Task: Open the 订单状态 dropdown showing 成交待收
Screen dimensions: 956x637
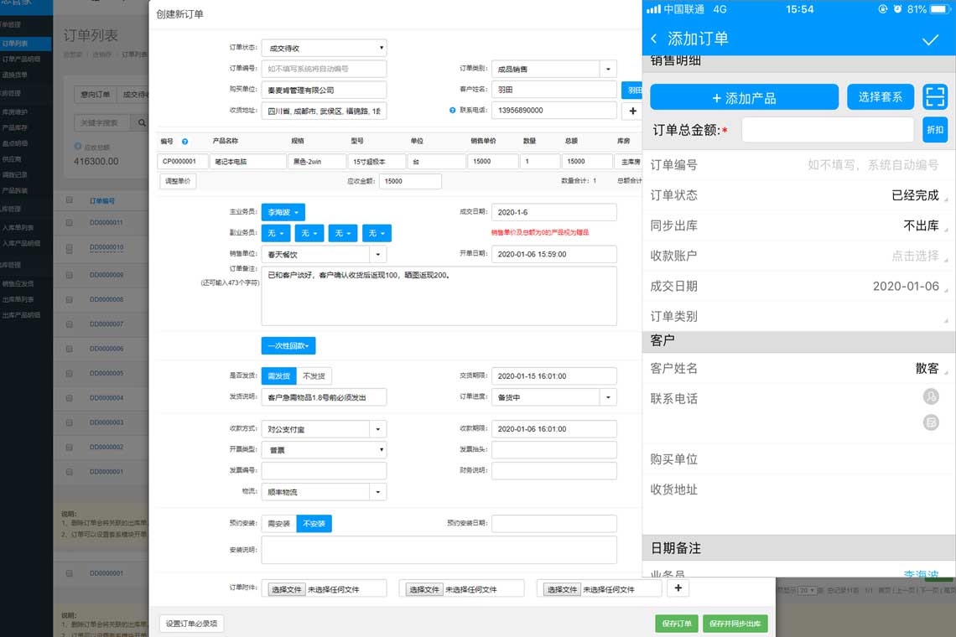Action: (x=324, y=48)
